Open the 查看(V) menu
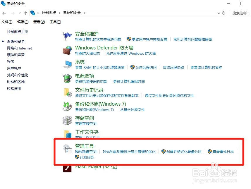Viewport: 251px width, 189px height. click(x=39, y=22)
